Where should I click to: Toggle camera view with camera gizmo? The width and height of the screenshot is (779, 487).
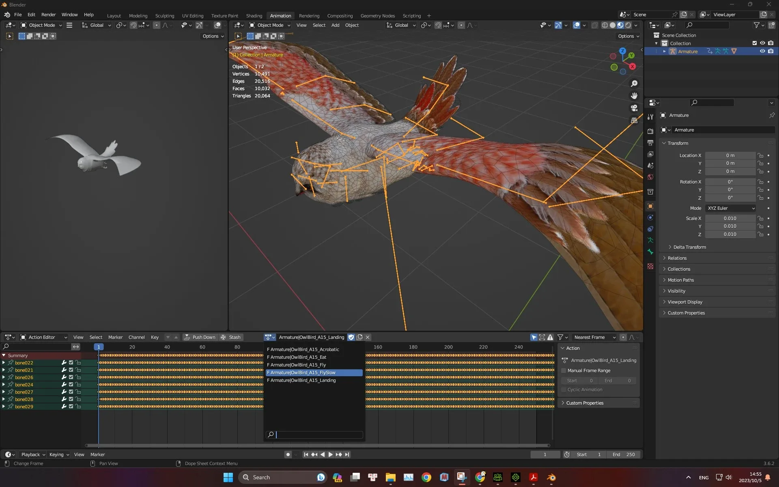[634, 108]
